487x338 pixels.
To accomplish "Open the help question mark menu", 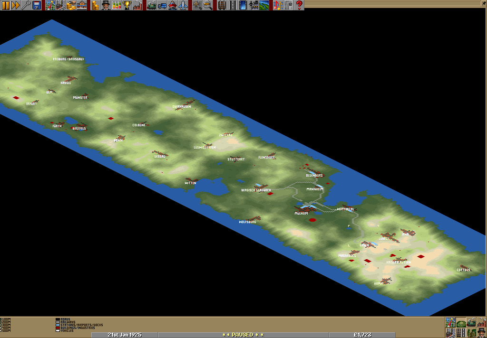I will click(x=299, y=5).
